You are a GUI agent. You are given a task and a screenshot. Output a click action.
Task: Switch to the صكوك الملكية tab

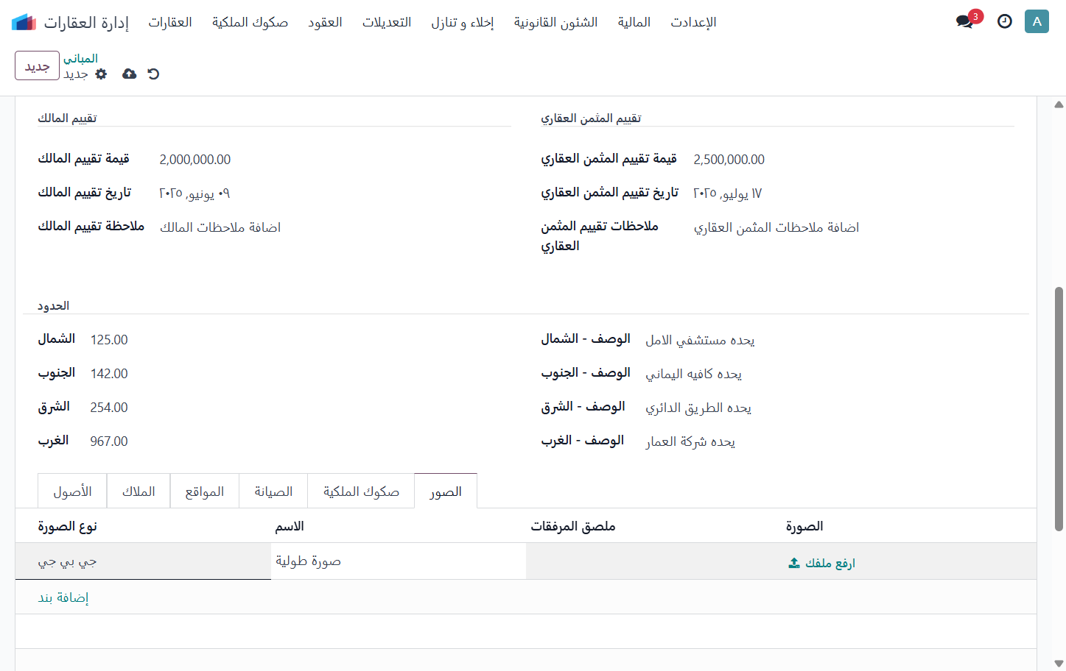[361, 491]
